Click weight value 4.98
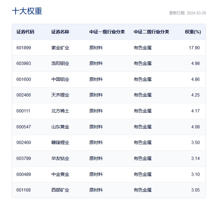This screenshot has width=218, height=203. click(x=195, y=63)
